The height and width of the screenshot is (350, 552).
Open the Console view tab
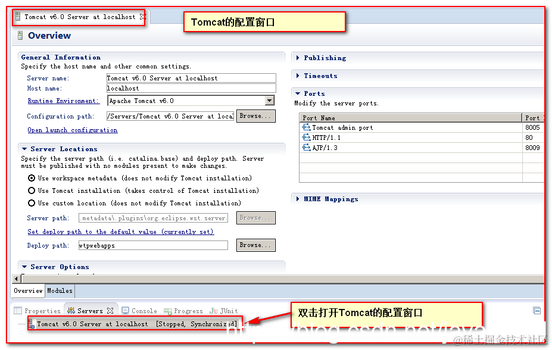click(x=139, y=311)
